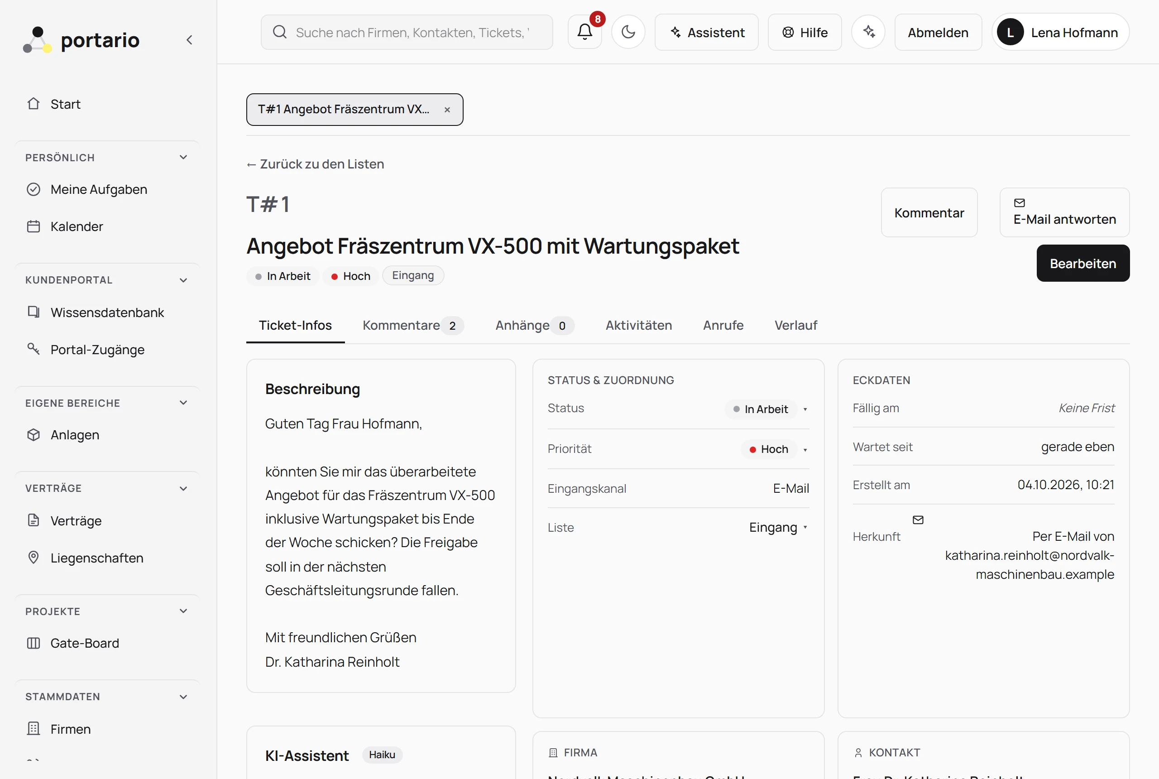The image size is (1159, 779).
Task: Switch to the Aktivitäten tab
Action: coord(639,325)
